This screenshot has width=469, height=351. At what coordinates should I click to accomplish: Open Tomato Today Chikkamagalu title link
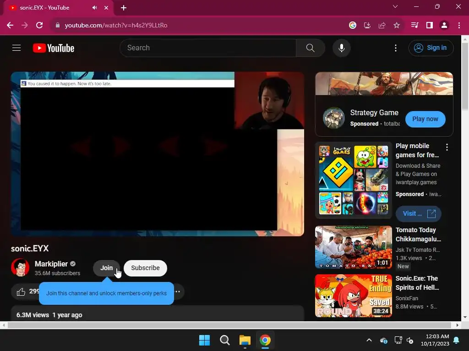[x=418, y=234]
